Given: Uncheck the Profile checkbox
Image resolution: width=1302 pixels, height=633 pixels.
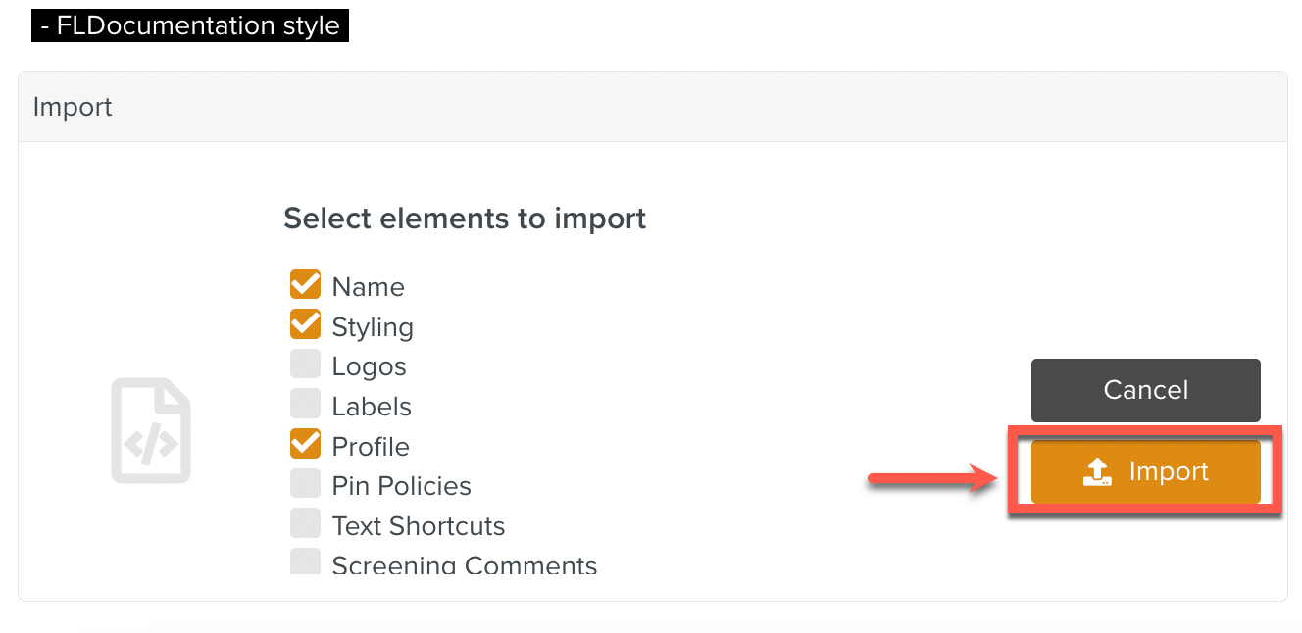Looking at the screenshot, I should [305, 444].
